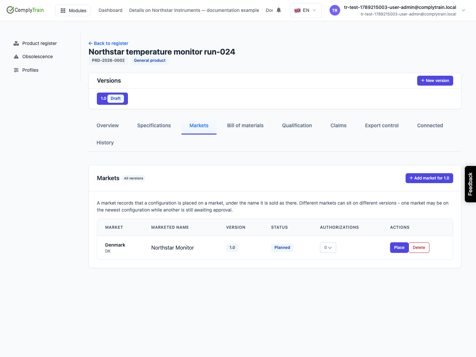Image resolution: width=476 pixels, height=357 pixels.
Task: Create a New version
Action: [x=435, y=81]
